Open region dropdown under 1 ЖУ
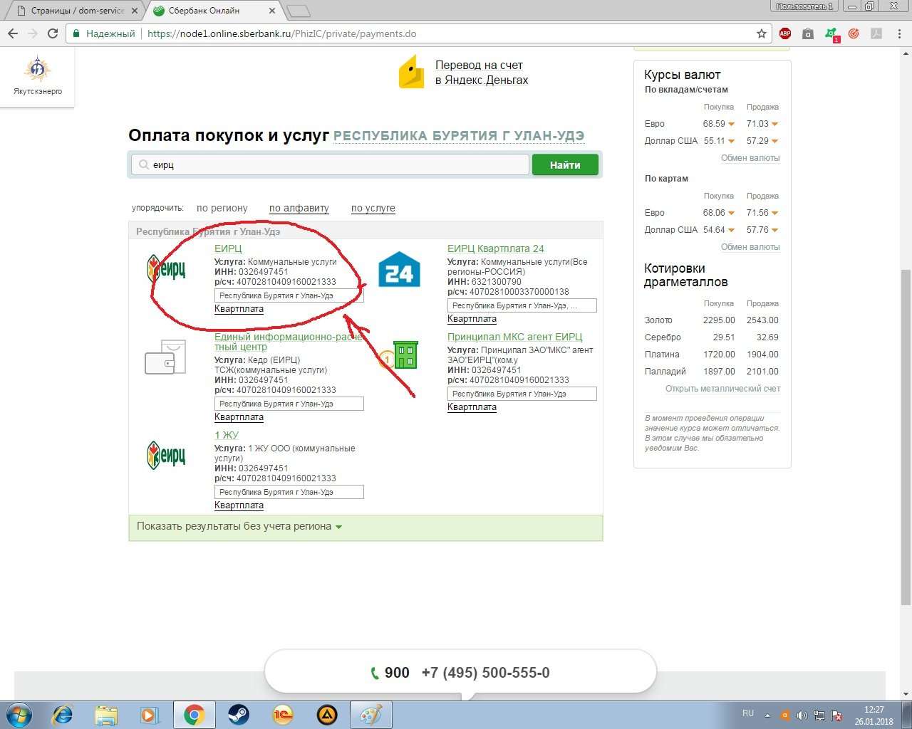Viewport: 912px width, 729px height. coord(289,492)
